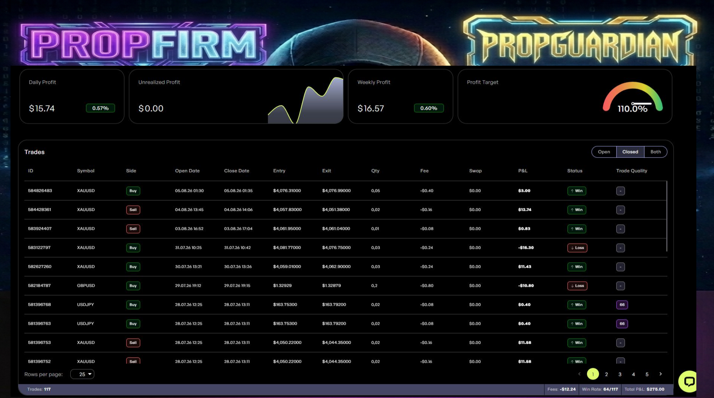Sort trades by the P&L column header
Screen dimensions: 714x398
coord(523,171)
